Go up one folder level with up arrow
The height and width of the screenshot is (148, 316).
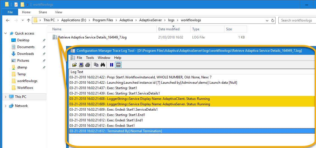(29, 20)
